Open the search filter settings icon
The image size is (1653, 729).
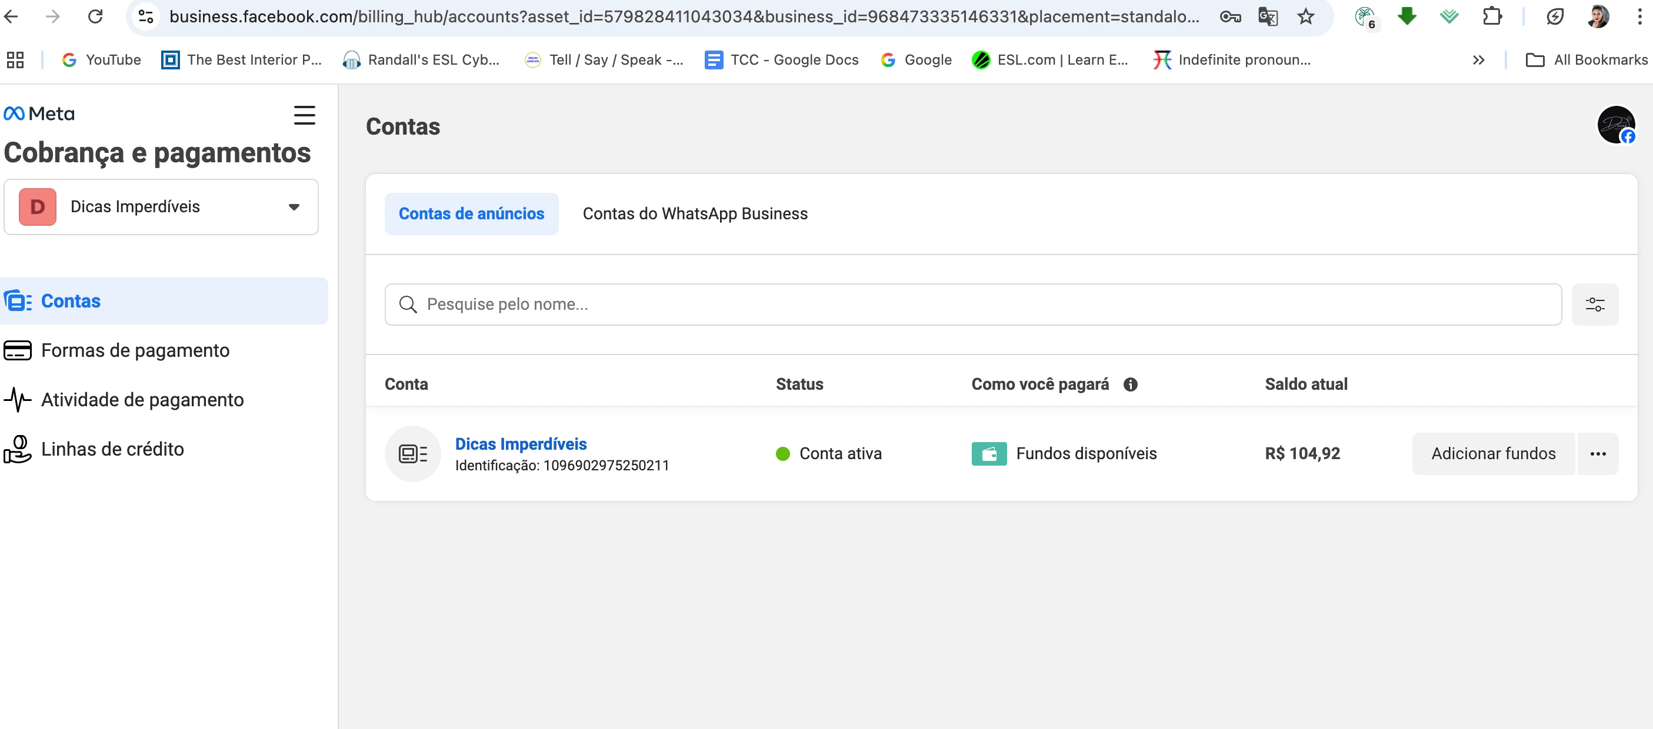(x=1595, y=305)
